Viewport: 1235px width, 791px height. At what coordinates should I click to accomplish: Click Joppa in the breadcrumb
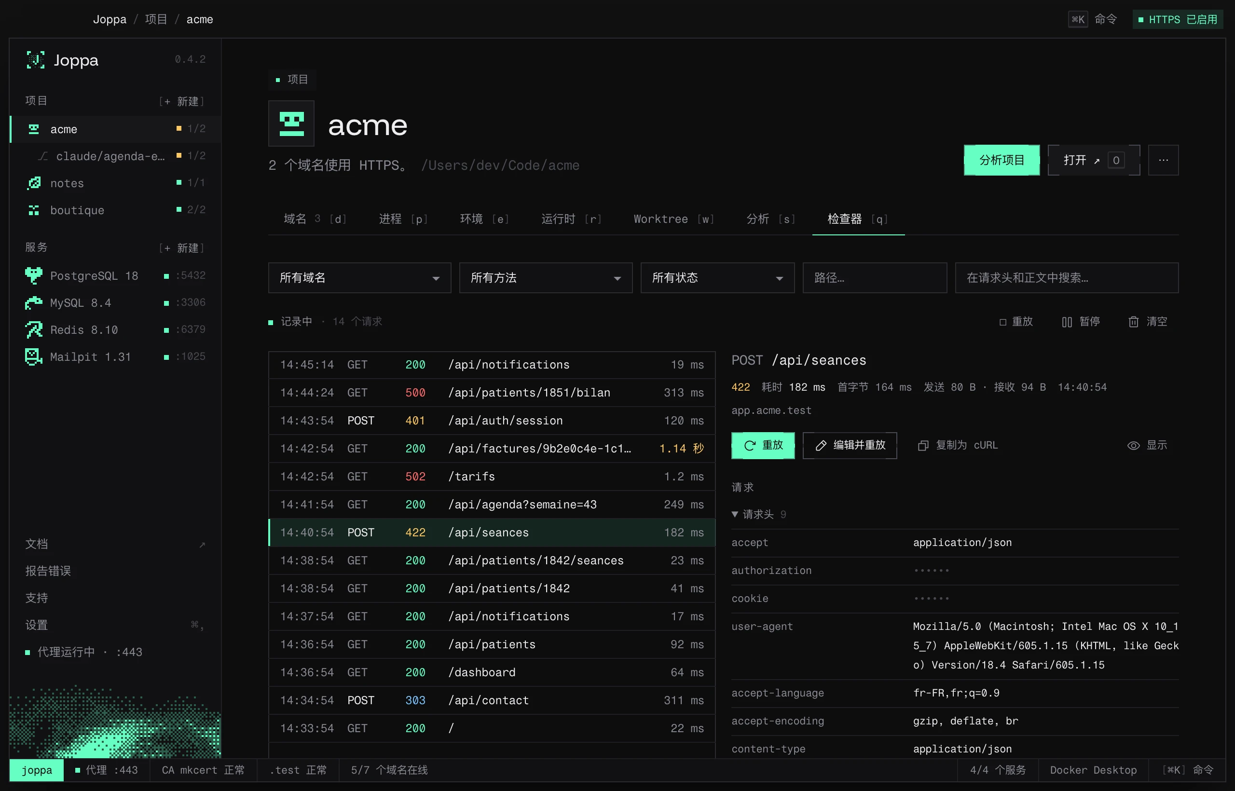click(x=110, y=19)
